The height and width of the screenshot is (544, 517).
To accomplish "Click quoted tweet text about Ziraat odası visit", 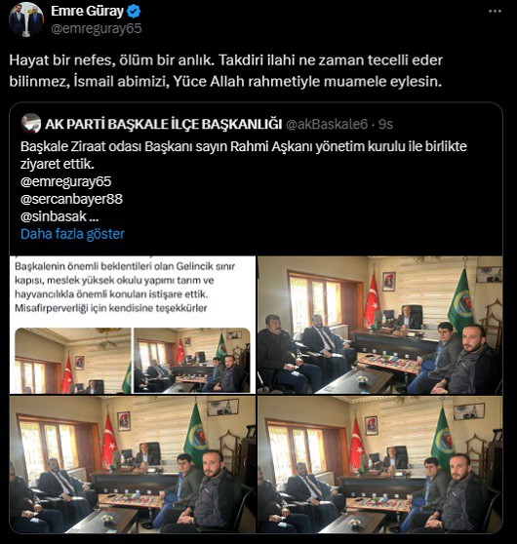I will (244, 155).
